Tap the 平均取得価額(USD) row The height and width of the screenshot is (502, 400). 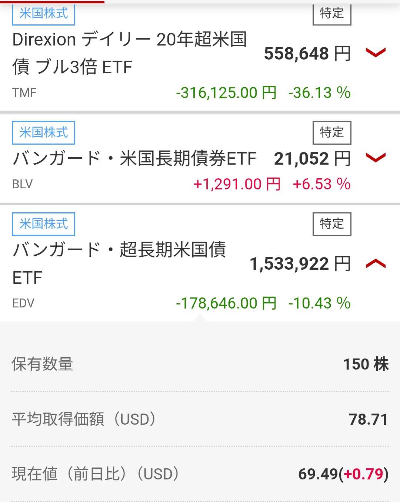click(200, 419)
